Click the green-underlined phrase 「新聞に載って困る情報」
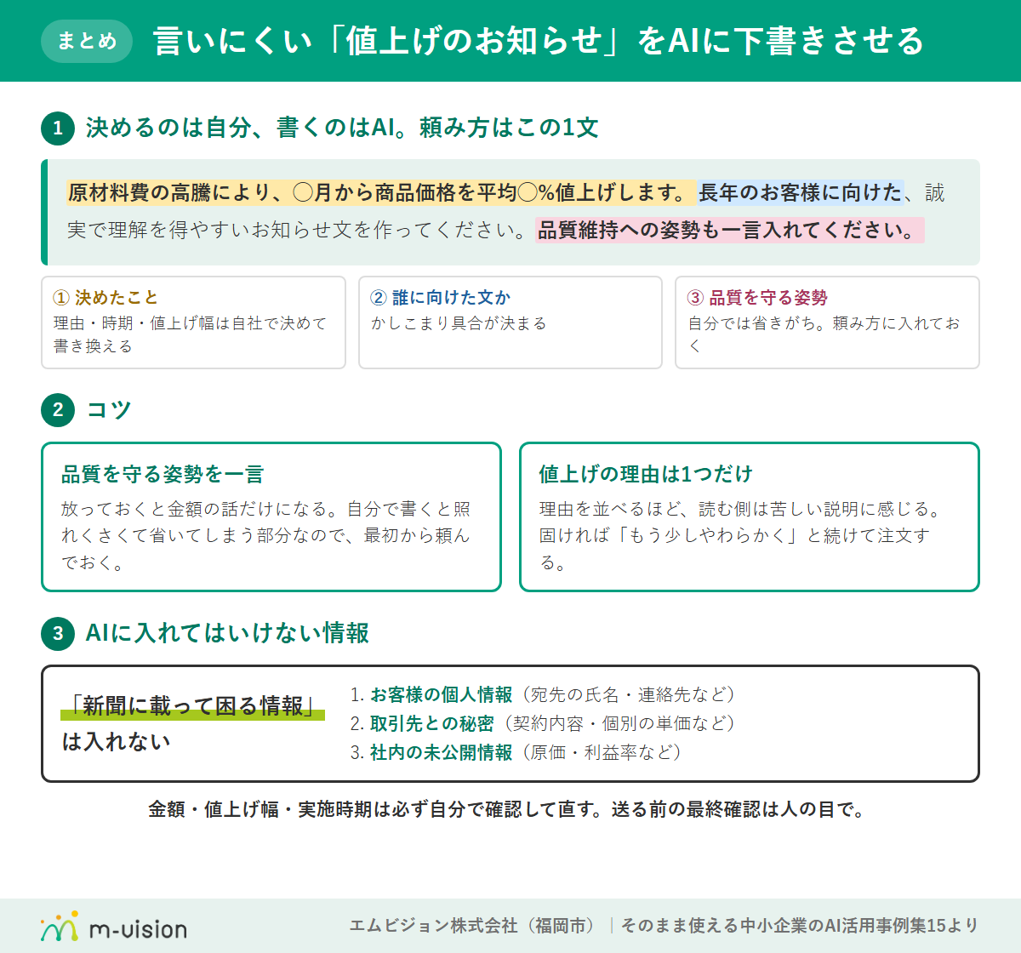This screenshot has width=1021, height=953. [x=193, y=705]
